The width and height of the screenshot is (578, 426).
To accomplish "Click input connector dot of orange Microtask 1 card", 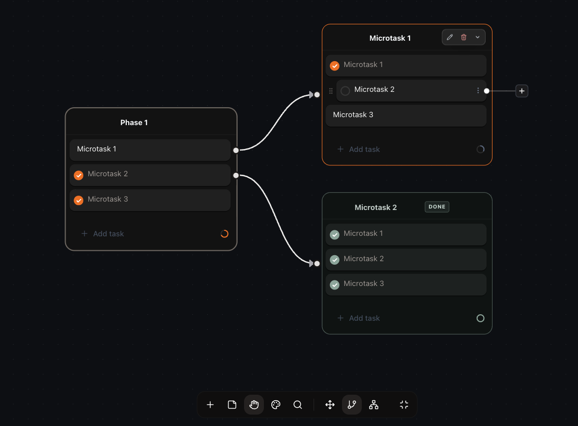I will pyautogui.click(x=317, y=95).
